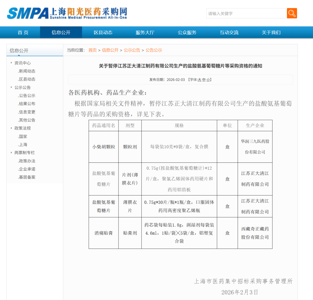Open 结果公布 in sidebar
313x300 pixels.
pos(27,104)
